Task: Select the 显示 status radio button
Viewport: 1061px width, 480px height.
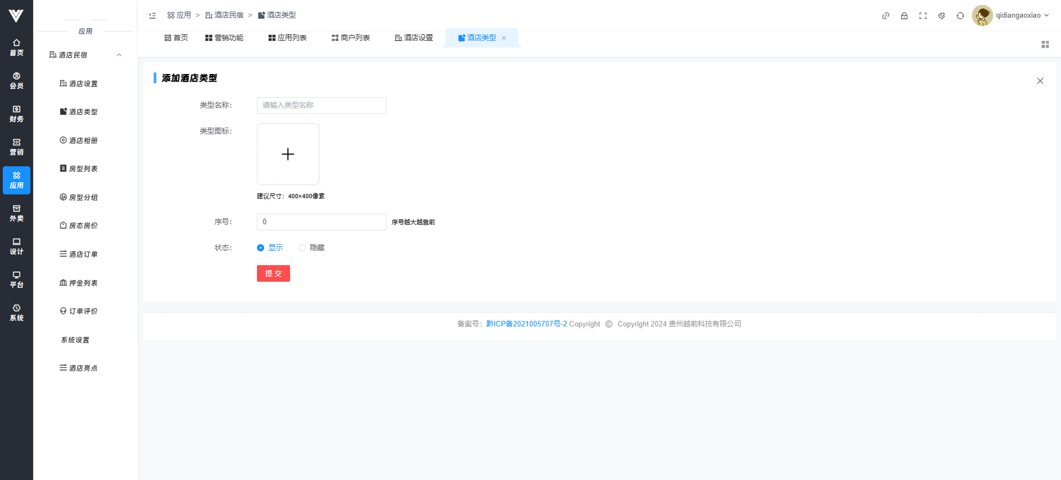Action: point(261,248)
